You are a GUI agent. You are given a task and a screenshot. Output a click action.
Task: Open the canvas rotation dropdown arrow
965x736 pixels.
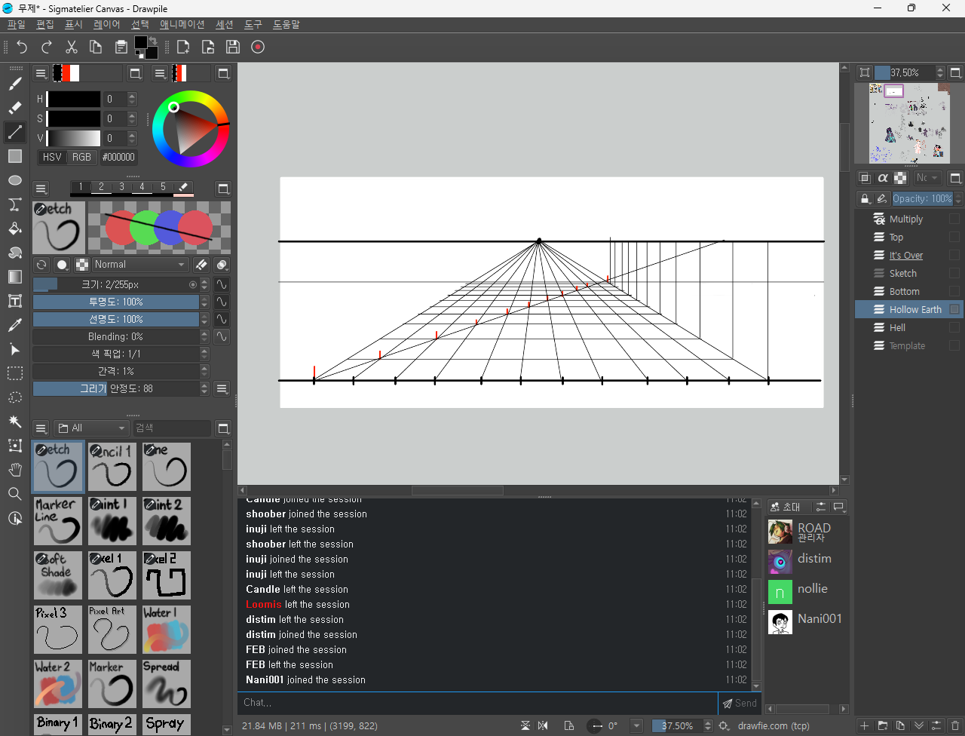[x=636, y=725]
